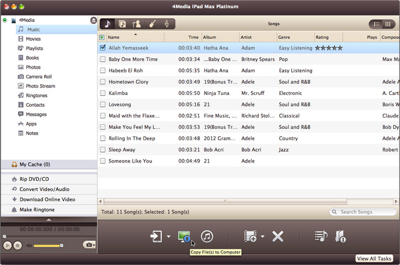
Task: Uncheck the Allah Yemasseek song checkbox
Action: [103, 48]
